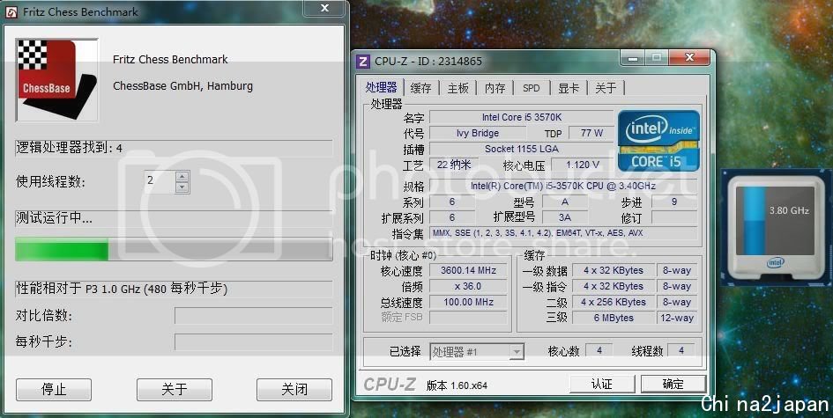Click the 对比倍数 result field
The width and height of the screenshot is (833, 418).
pyautogui.click(x=253, y=316)
